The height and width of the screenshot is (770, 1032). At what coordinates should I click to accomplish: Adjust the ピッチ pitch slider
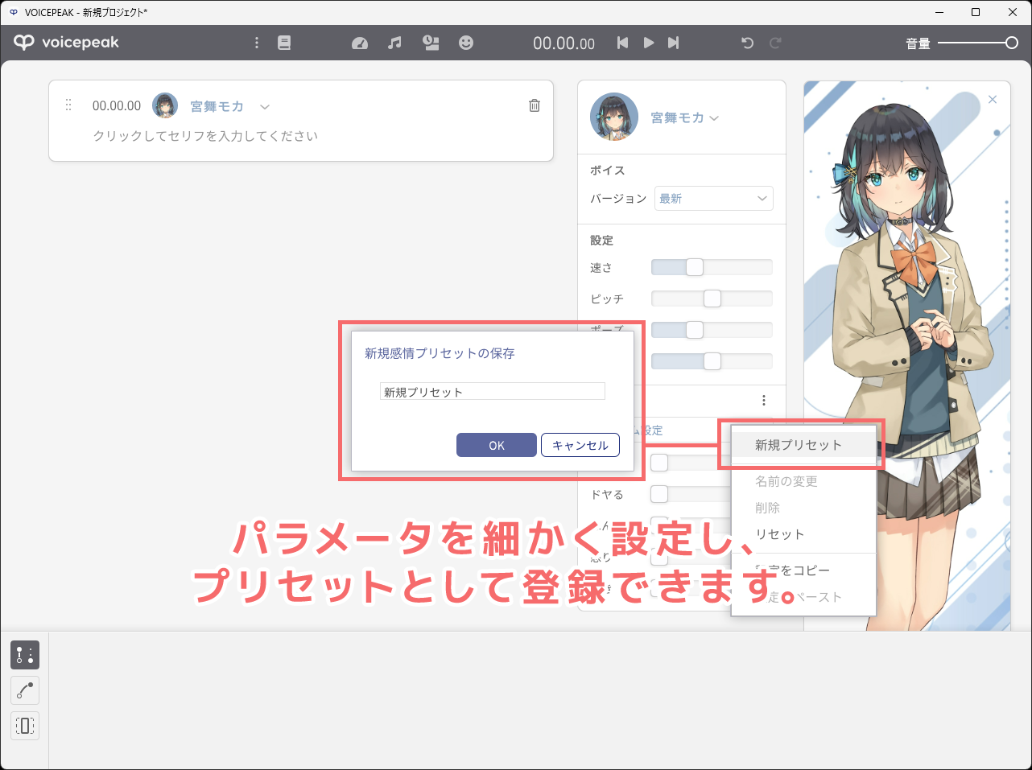(712, 299)
